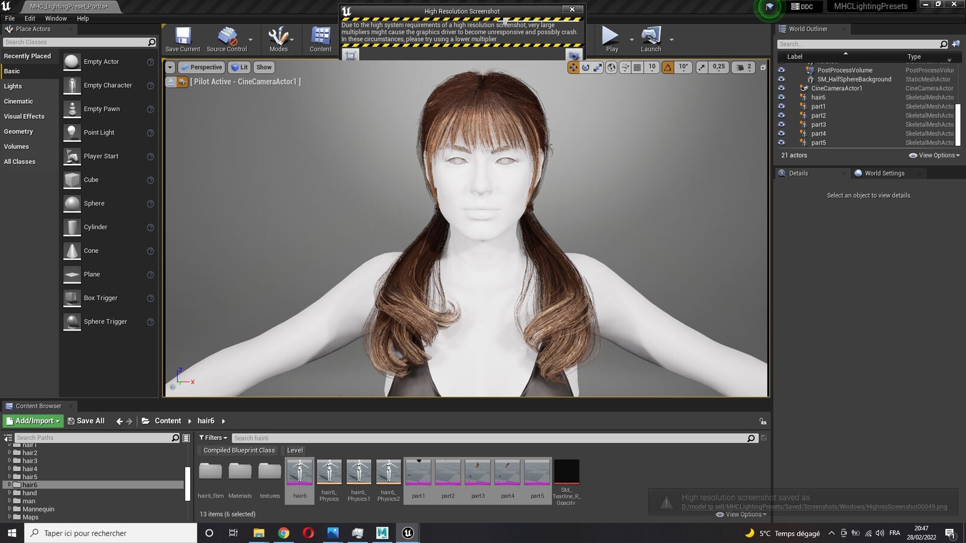This screenshot has height=543, width=966.
Task: Click the Launch toolbar icon
Action: pyautogui.click(x=651, y=39)
